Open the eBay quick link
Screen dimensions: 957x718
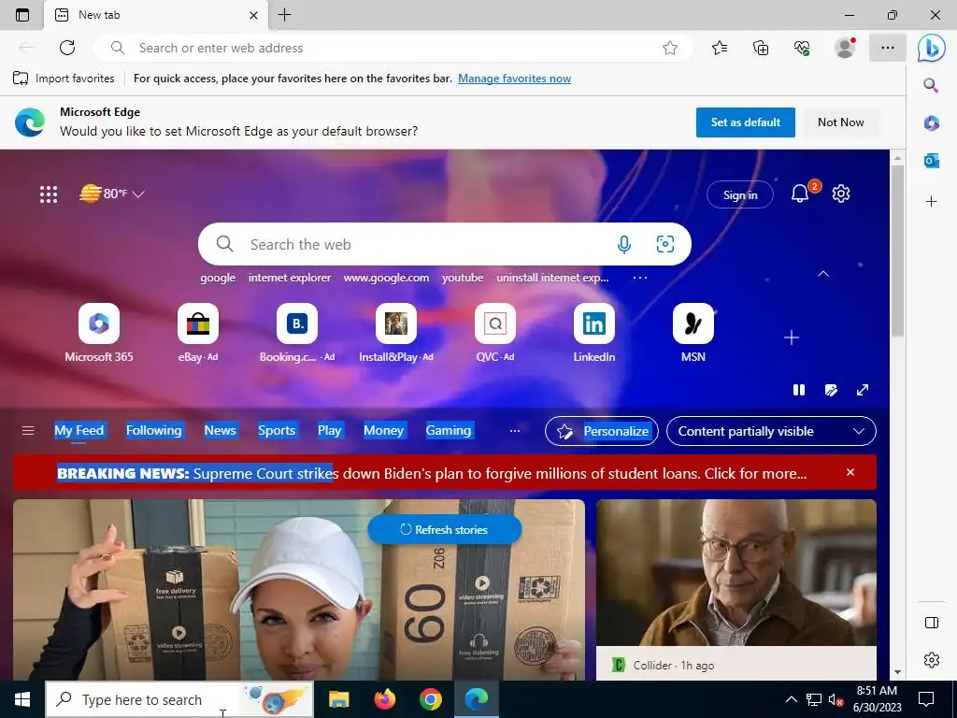coord(198,334)
